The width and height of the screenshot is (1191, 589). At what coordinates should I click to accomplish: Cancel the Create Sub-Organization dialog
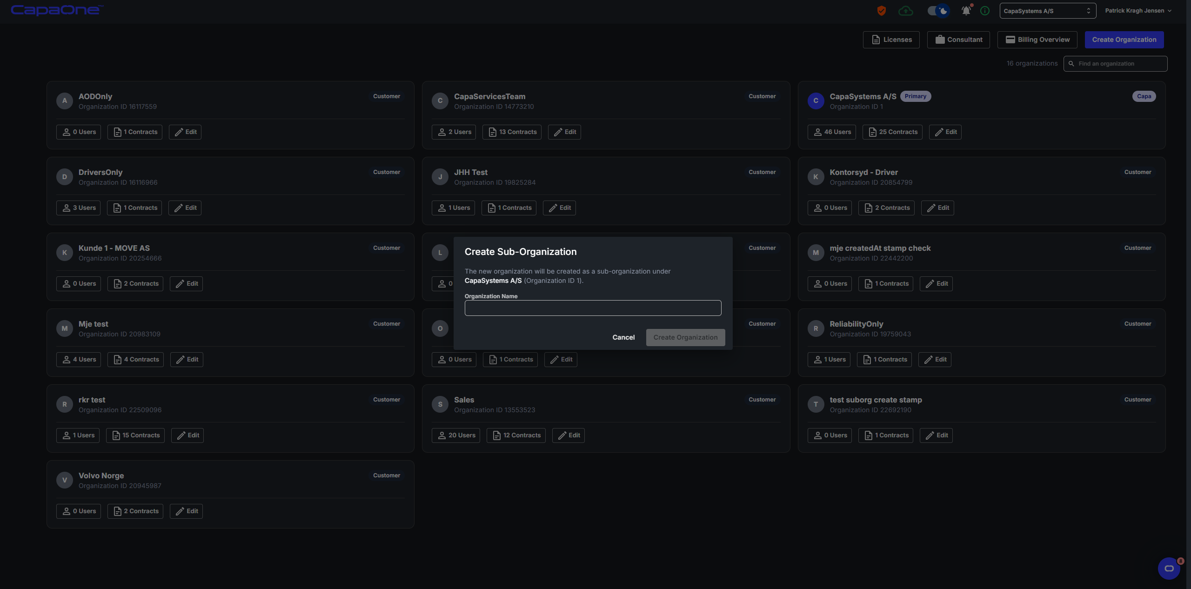click(623, 337)
